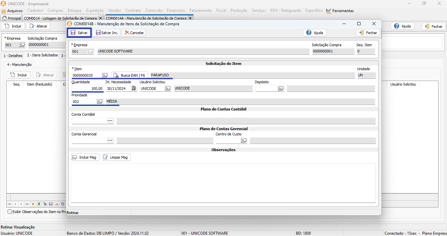This screenshot has width=447, height=236.
Task: Click Salvar Inc. to save and add another
Action: pyautogui.click(x=107, y=33)
